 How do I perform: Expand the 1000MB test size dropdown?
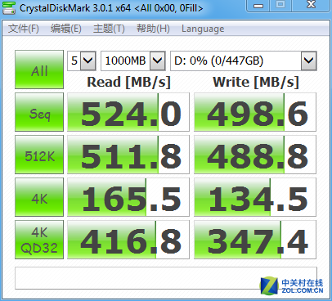(x=133, y=61)
